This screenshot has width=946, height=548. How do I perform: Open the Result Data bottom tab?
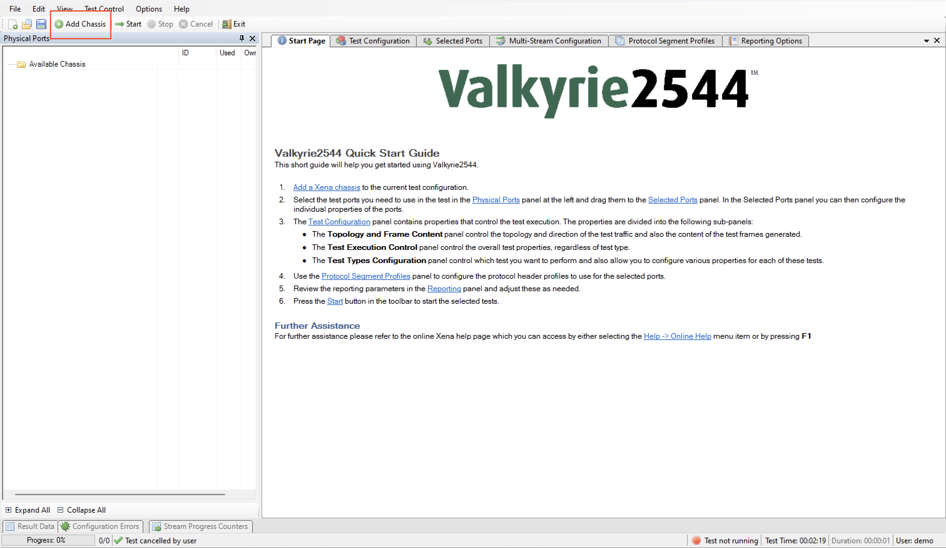click(30, 526)
